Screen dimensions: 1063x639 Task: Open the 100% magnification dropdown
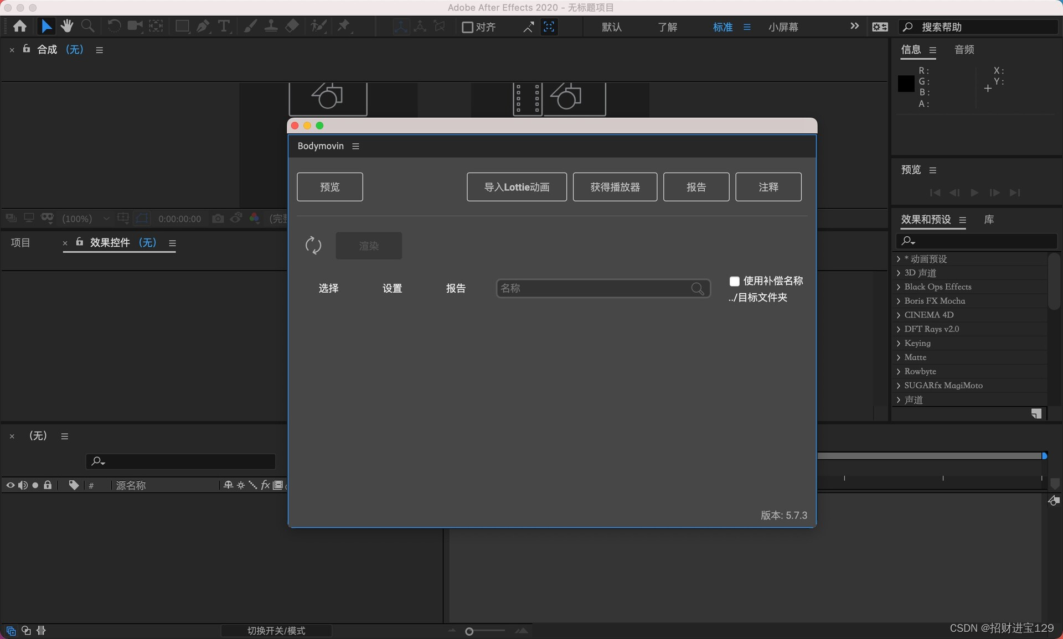click(86, 219)
